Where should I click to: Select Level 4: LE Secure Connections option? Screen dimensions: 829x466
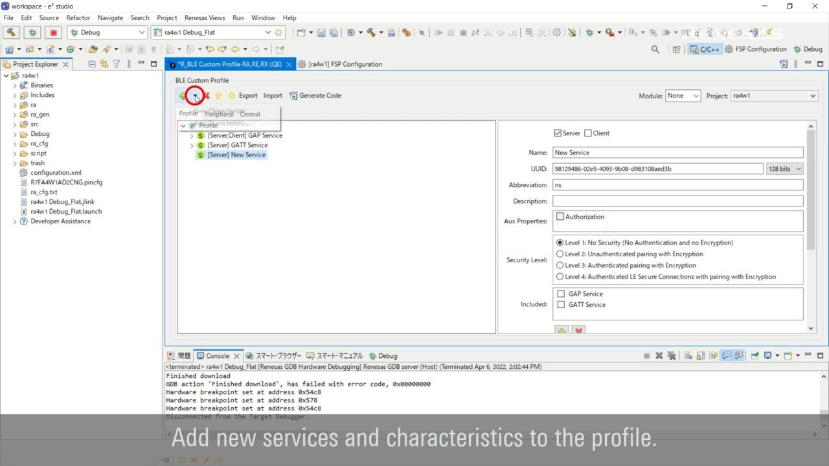[x=560, y=277]
